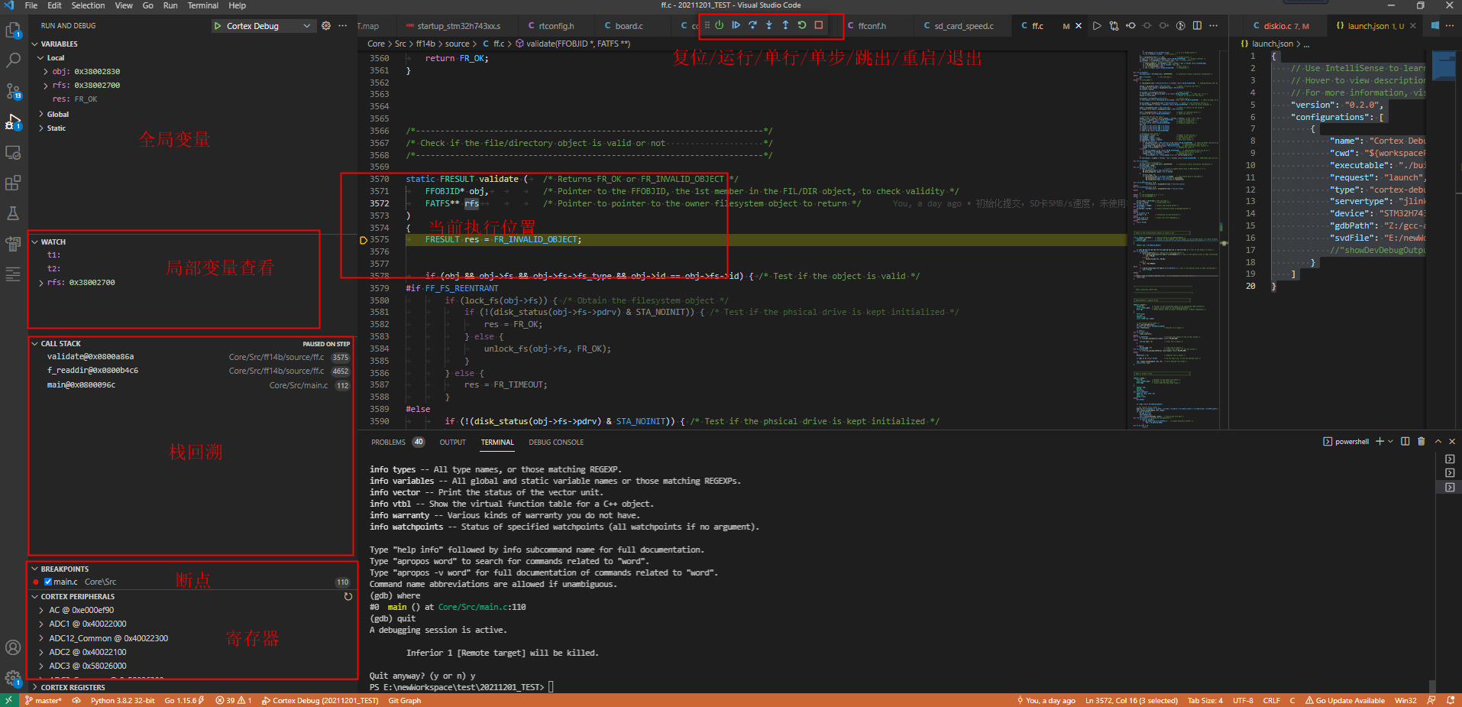Expand the Global section in Variables panel

tap(56, 114)
